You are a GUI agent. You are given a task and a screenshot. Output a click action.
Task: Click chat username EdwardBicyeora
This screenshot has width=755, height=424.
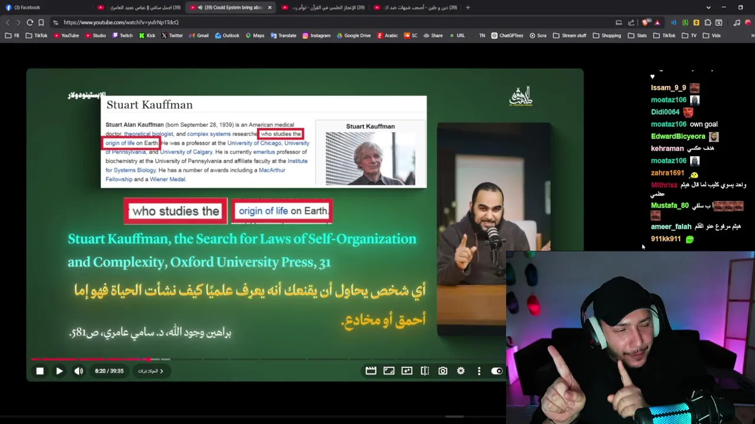tap(678, 136)
